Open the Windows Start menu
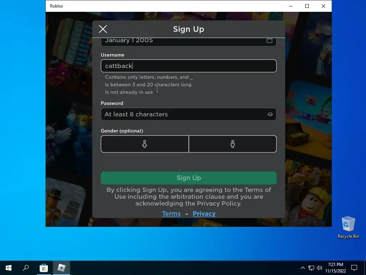Image resolution: width=366 pixels, height=275 pixels. tap(9, 268)
